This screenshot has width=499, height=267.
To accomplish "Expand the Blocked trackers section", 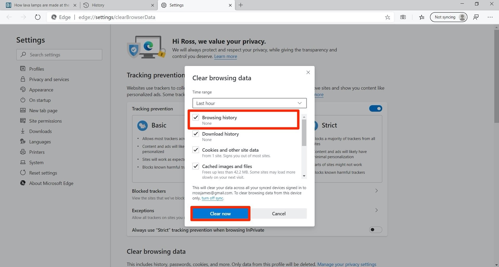I will click(376, 190).
